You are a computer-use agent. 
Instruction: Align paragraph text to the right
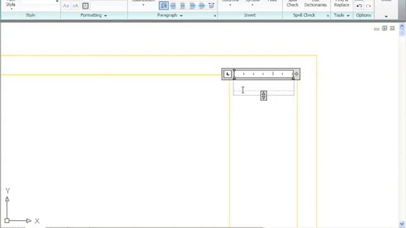click(192, 6)
